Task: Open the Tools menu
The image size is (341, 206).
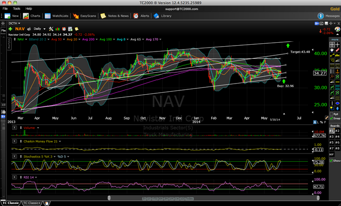Action: tap(17, 9)
